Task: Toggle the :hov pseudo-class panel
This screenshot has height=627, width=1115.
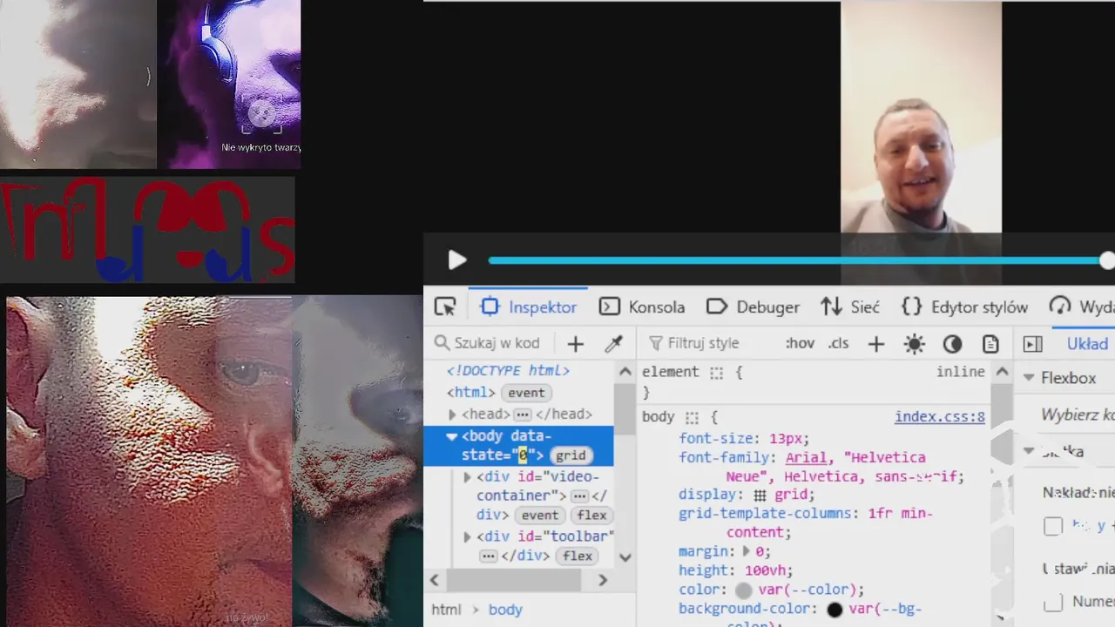Action: [x=800, y=343]
